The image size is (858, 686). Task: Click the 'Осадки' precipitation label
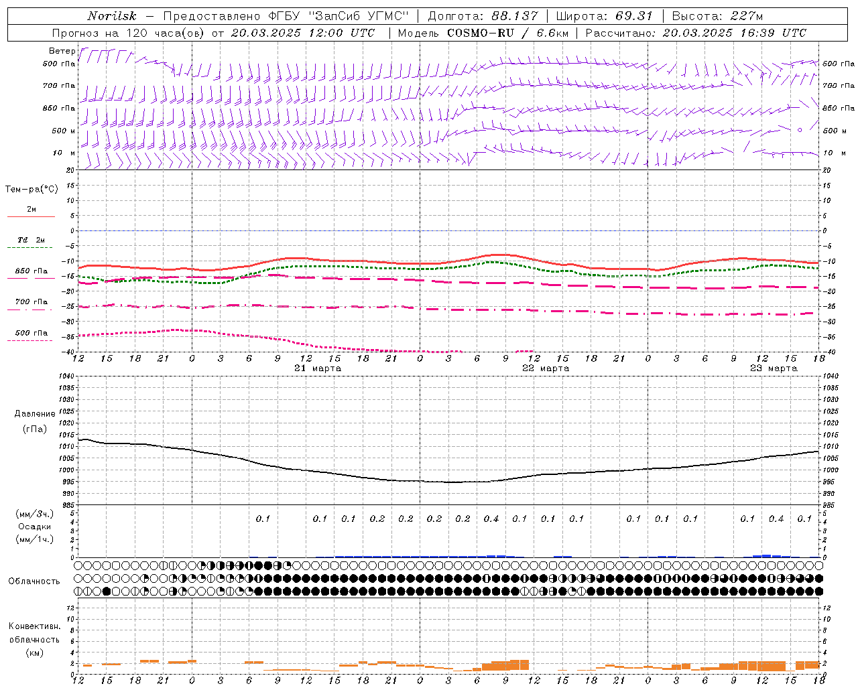pos(35,527)
